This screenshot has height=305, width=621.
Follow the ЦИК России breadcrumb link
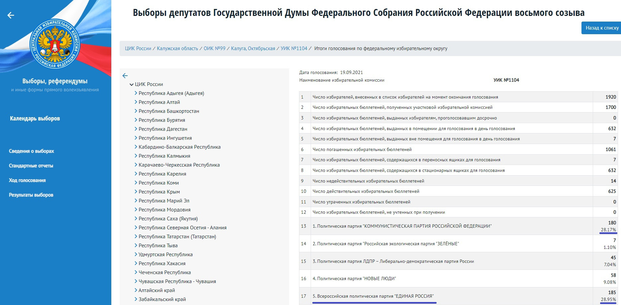click(x=138, y=48)
